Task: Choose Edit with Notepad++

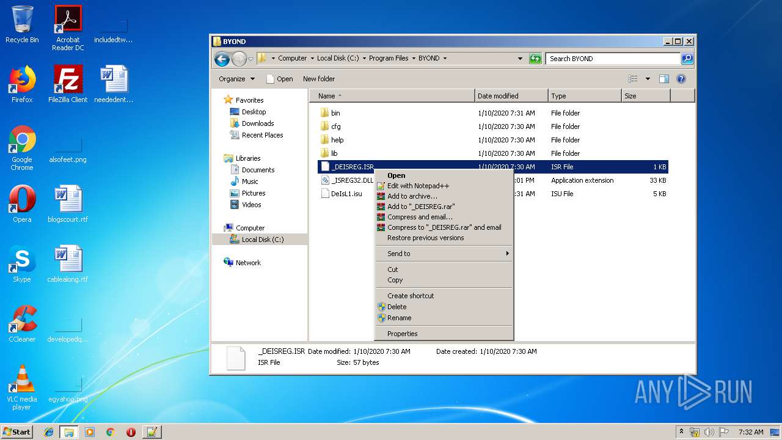Action: click(x=444, y=186)
